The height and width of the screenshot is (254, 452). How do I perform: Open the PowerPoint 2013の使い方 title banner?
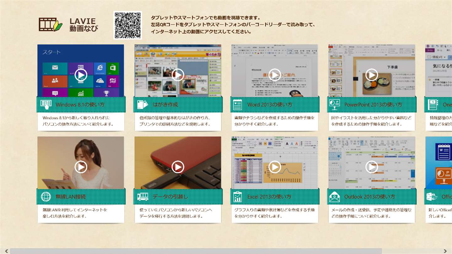coord(372,104)
